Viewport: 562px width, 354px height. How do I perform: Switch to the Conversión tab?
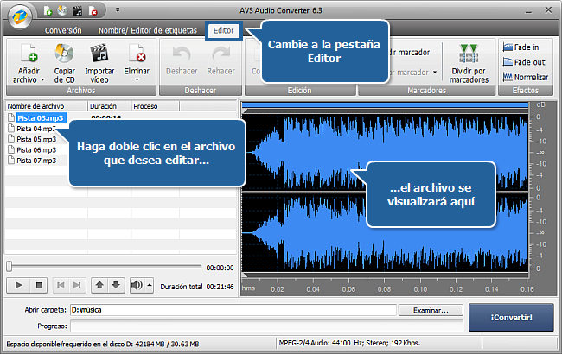[x=63, y=29]
